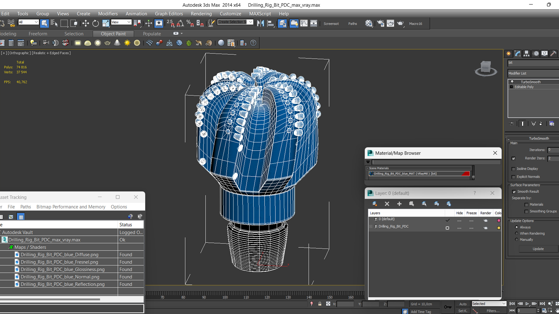Click the teapot primitive icon

107,43
